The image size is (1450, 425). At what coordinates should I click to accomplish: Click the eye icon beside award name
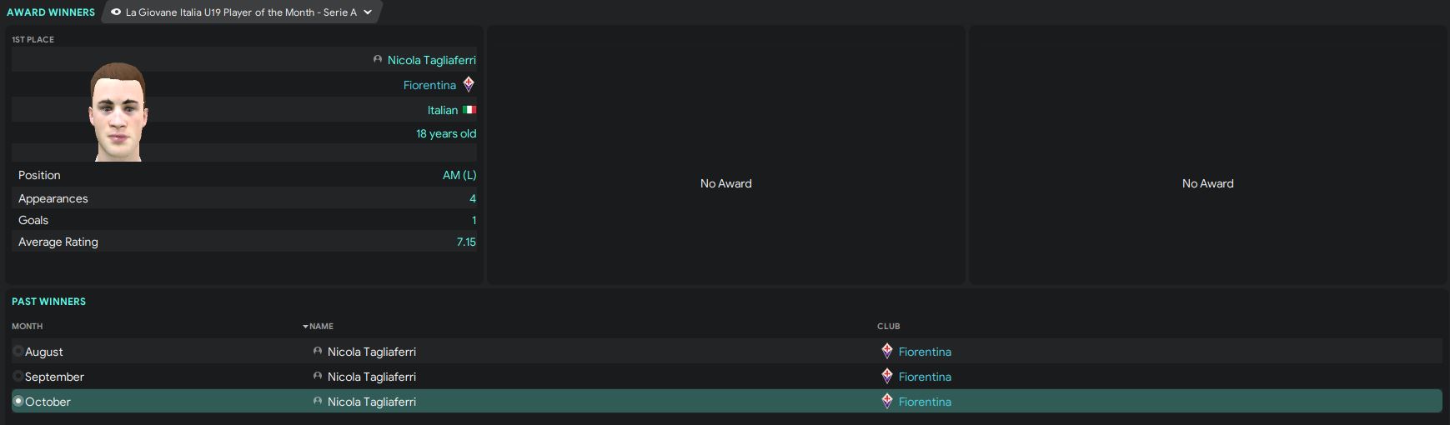[x=116, y=12]
